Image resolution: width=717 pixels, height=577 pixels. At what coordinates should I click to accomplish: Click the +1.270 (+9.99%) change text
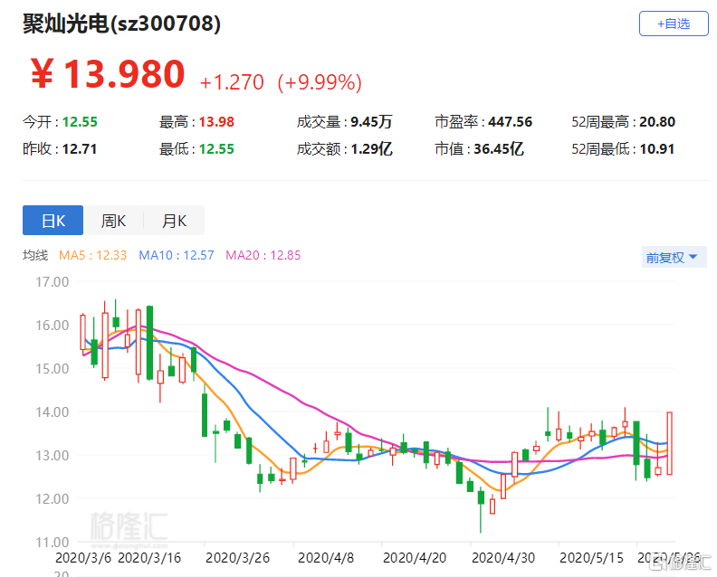tap(281, 82)
